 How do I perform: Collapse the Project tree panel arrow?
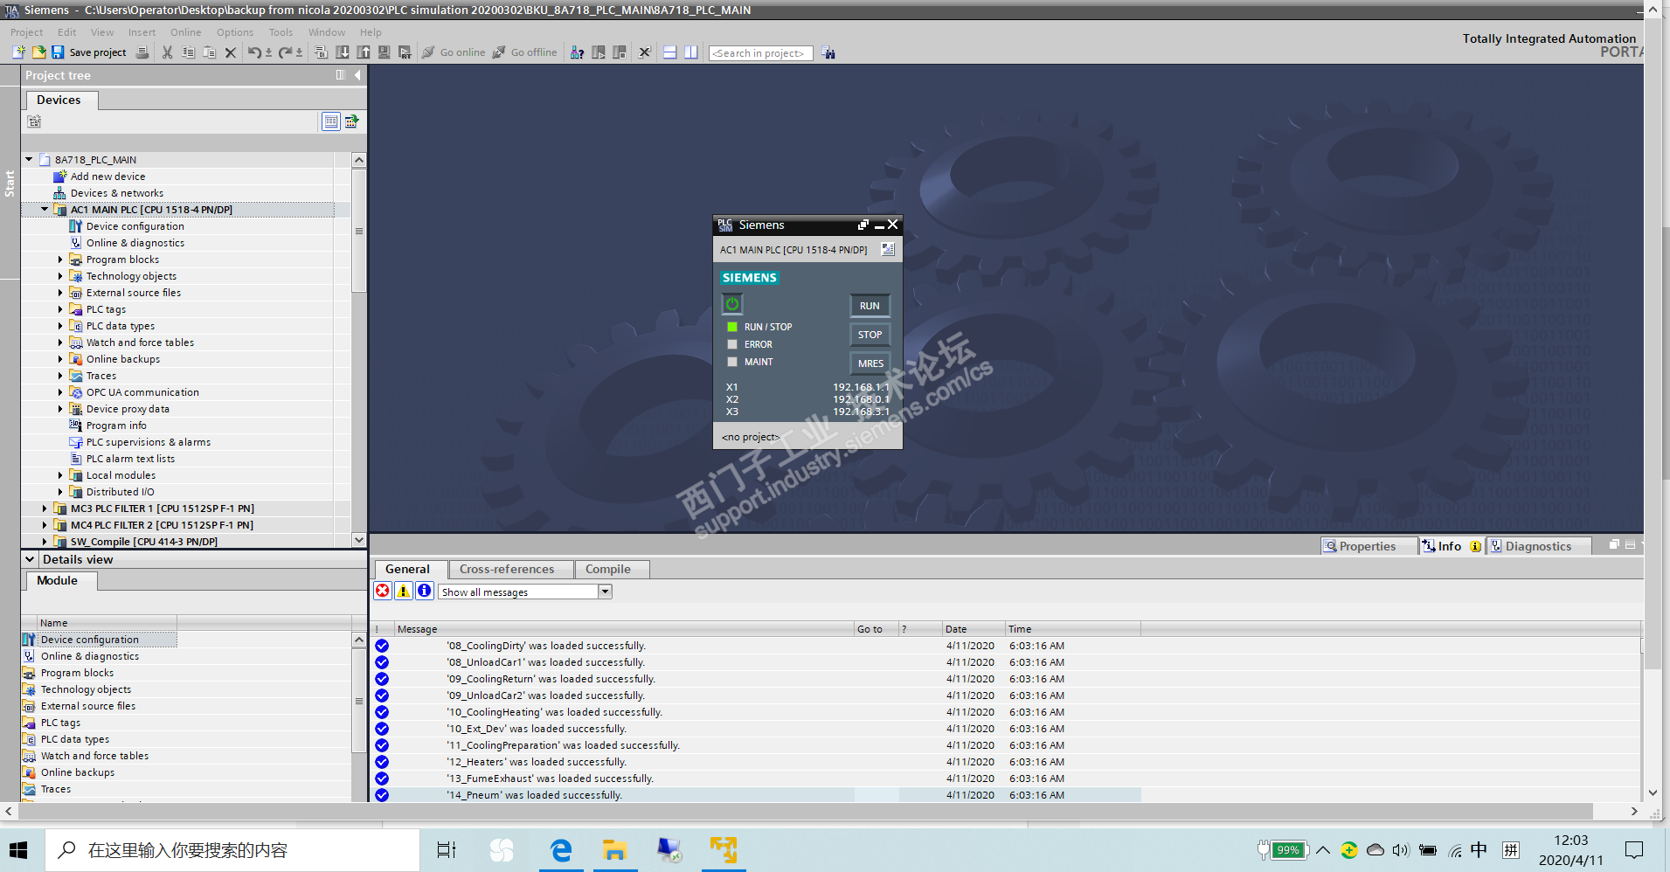[357, 75]
